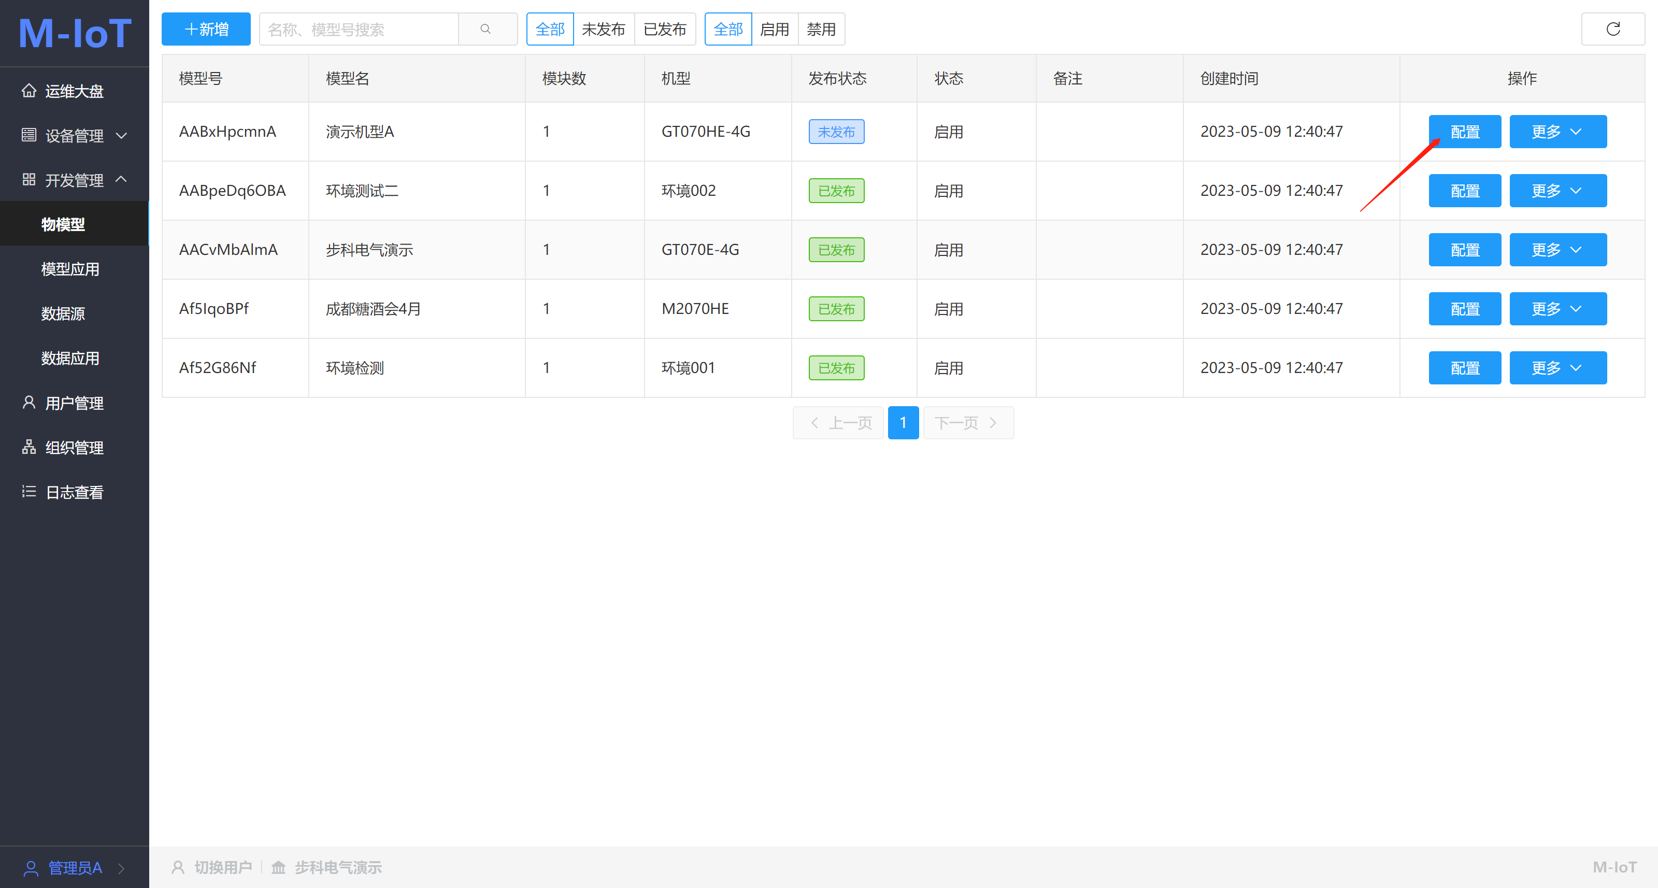Viewport: 1658px width, 888px height.
Task: Click machine type GT070E-4G
Action: 701,250
